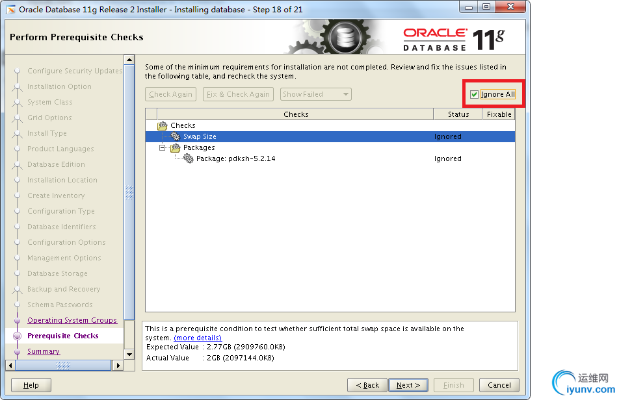Open Help for the installer

(x=31, y=385)
